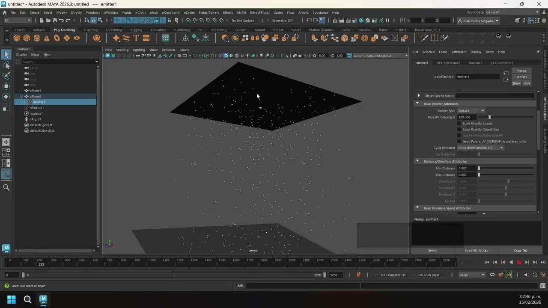Create a polygon disc from the shelf

(x=77, y=38)
